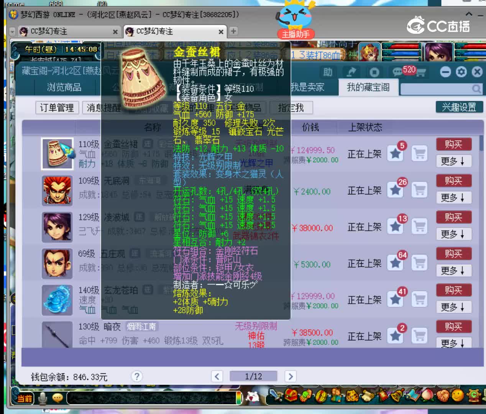Favorite the 130级 暗夜 star icon

(395, 336)
